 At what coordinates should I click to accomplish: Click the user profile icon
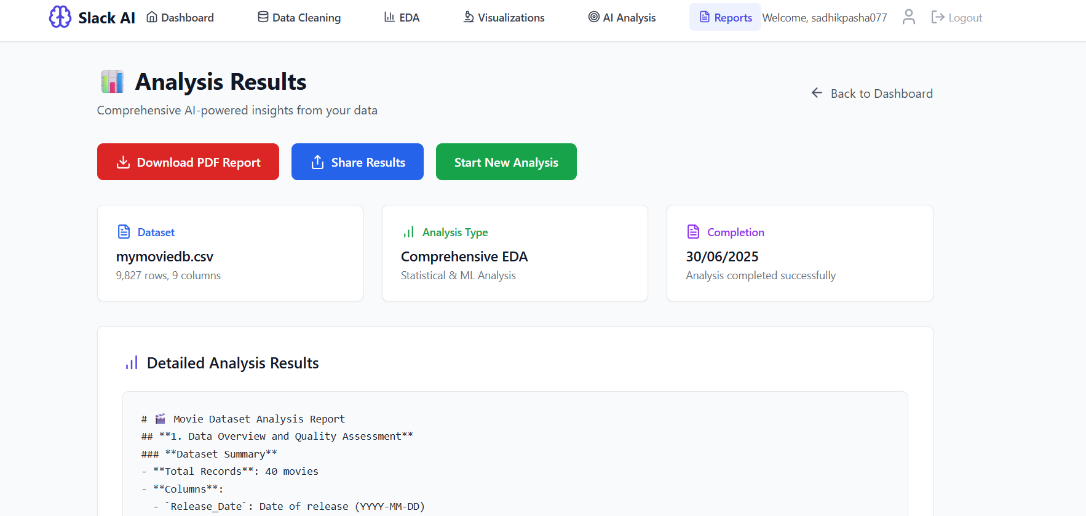(909, 17)
